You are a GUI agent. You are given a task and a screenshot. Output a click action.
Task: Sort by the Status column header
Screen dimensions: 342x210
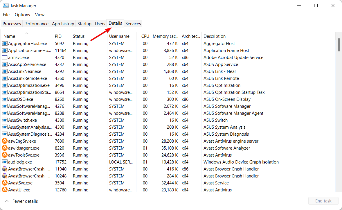89,36
